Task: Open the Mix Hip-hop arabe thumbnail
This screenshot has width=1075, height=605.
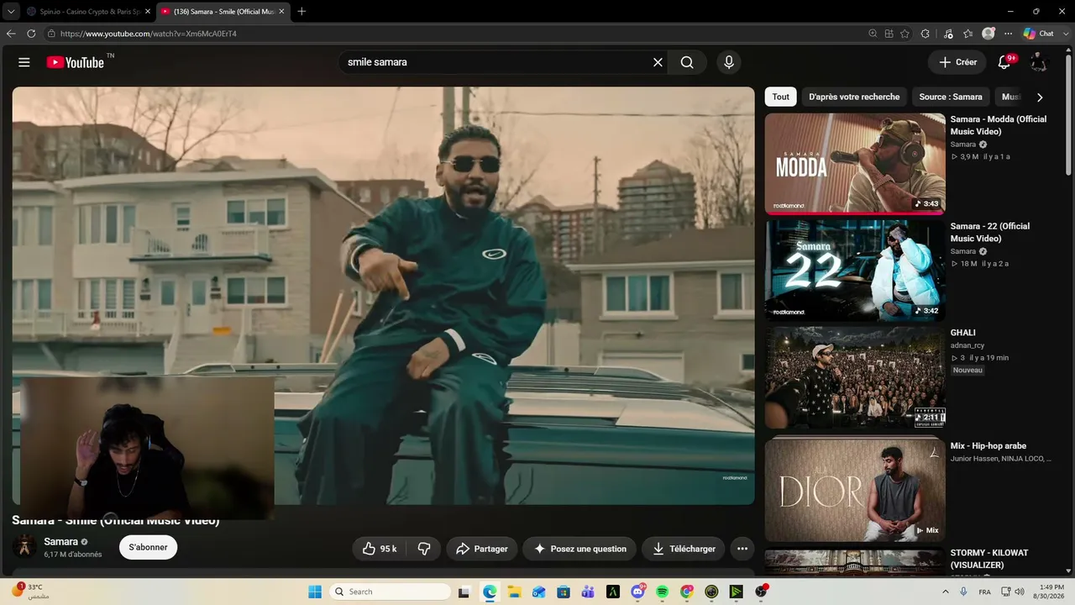Action: coord(855,488)
